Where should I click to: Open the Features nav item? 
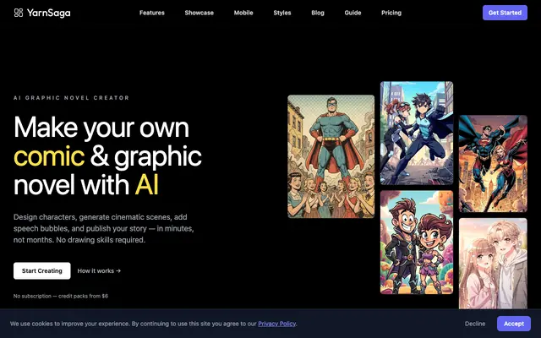(x=152, y=13)
